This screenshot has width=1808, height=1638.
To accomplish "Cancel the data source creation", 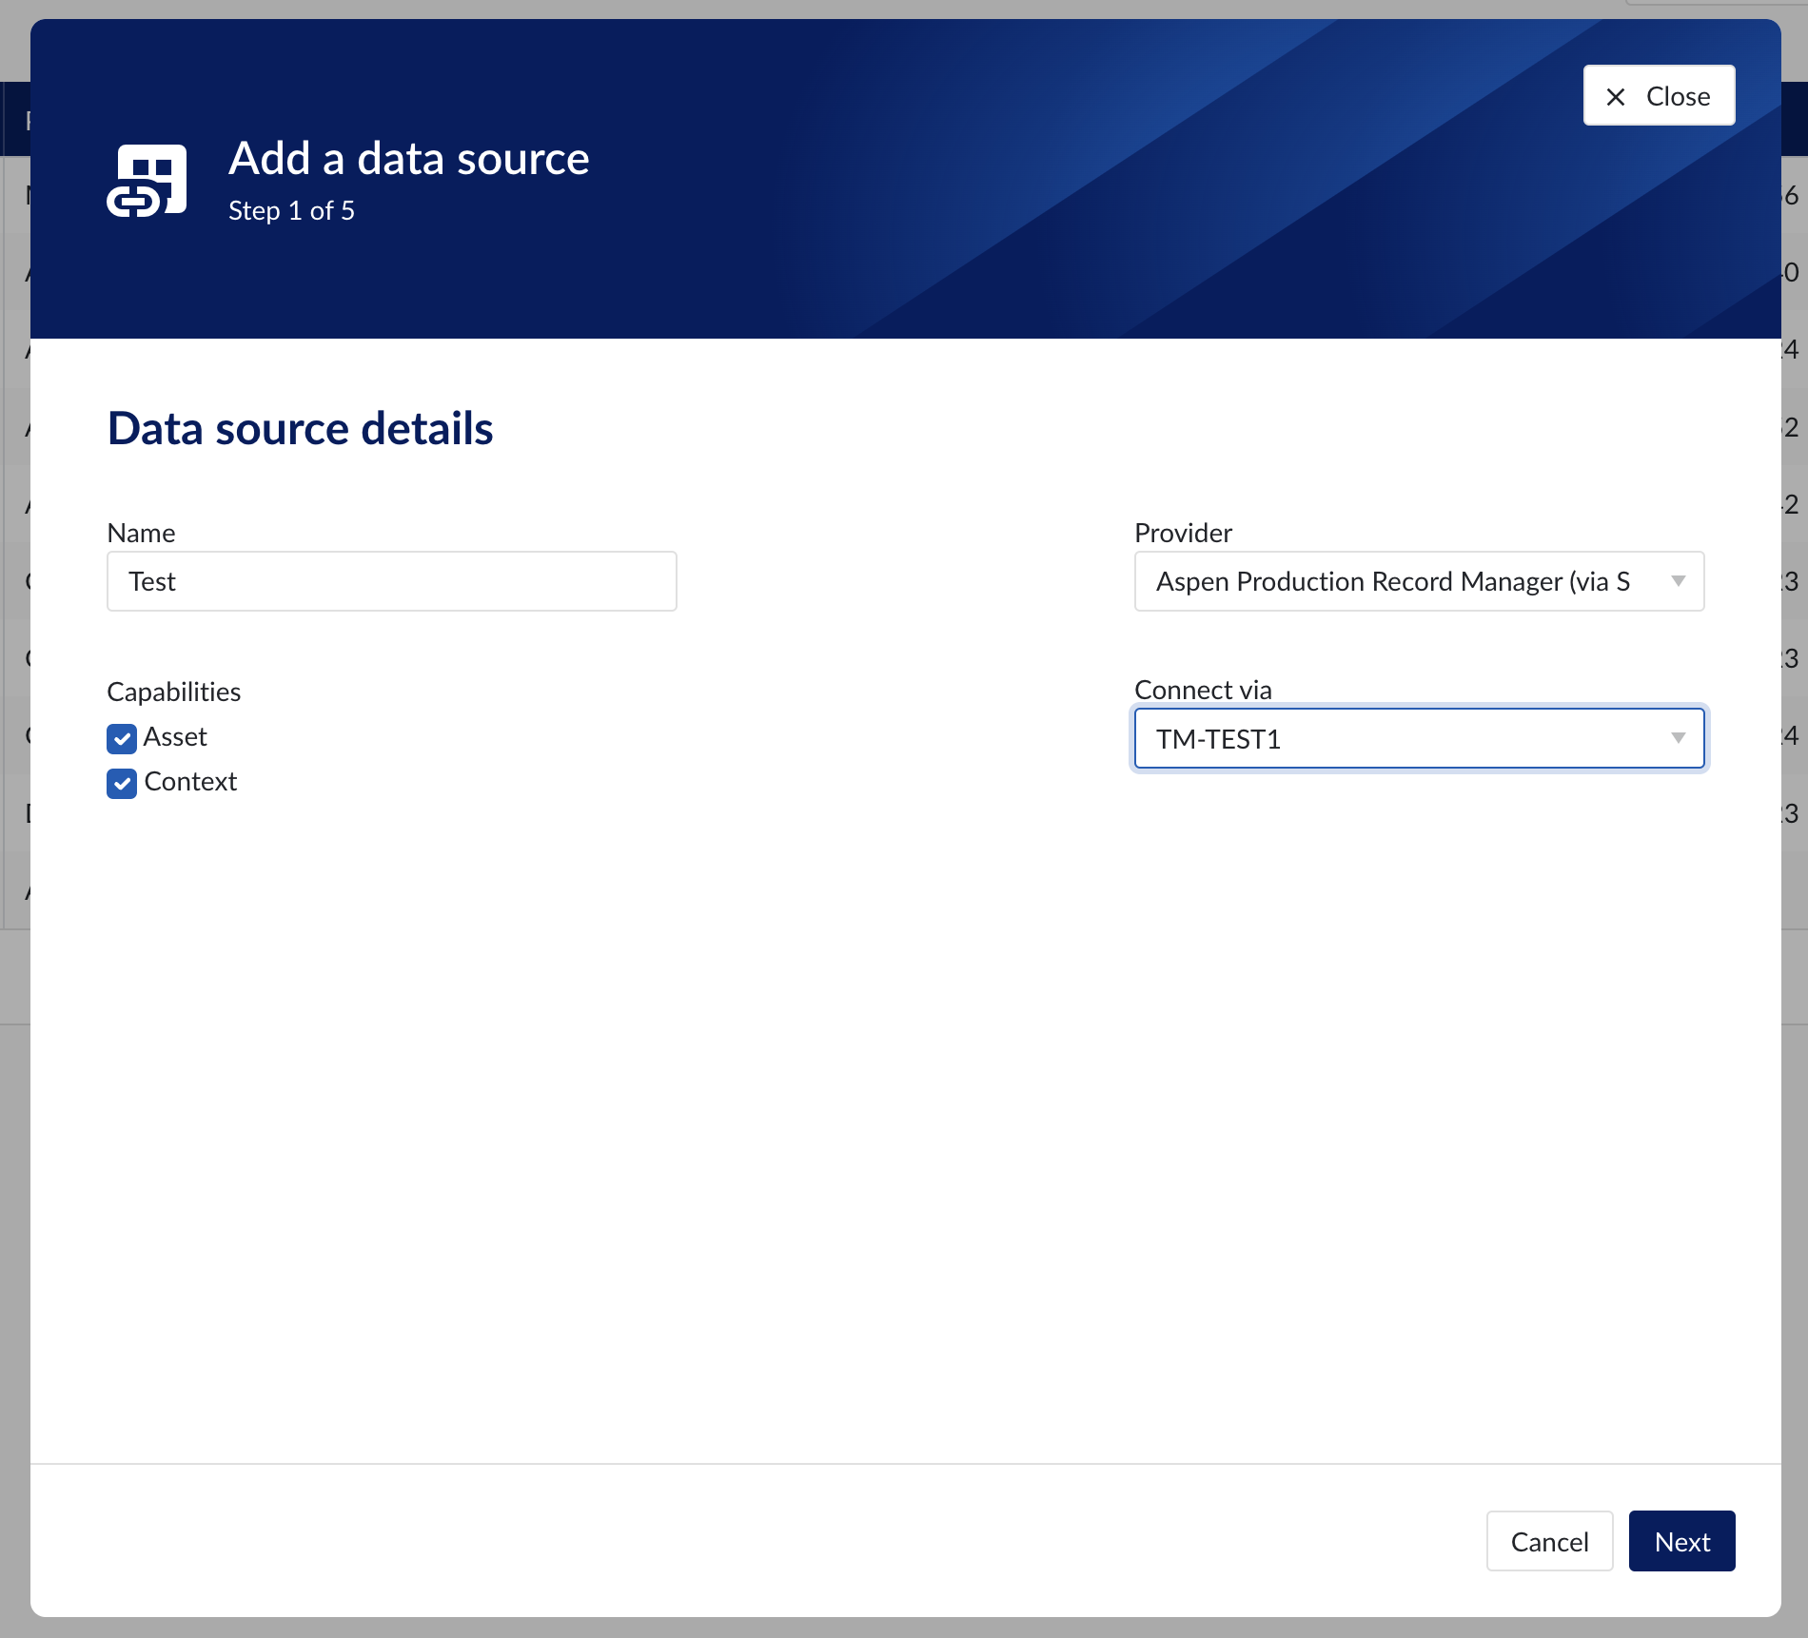I will pos(1548,1541).
